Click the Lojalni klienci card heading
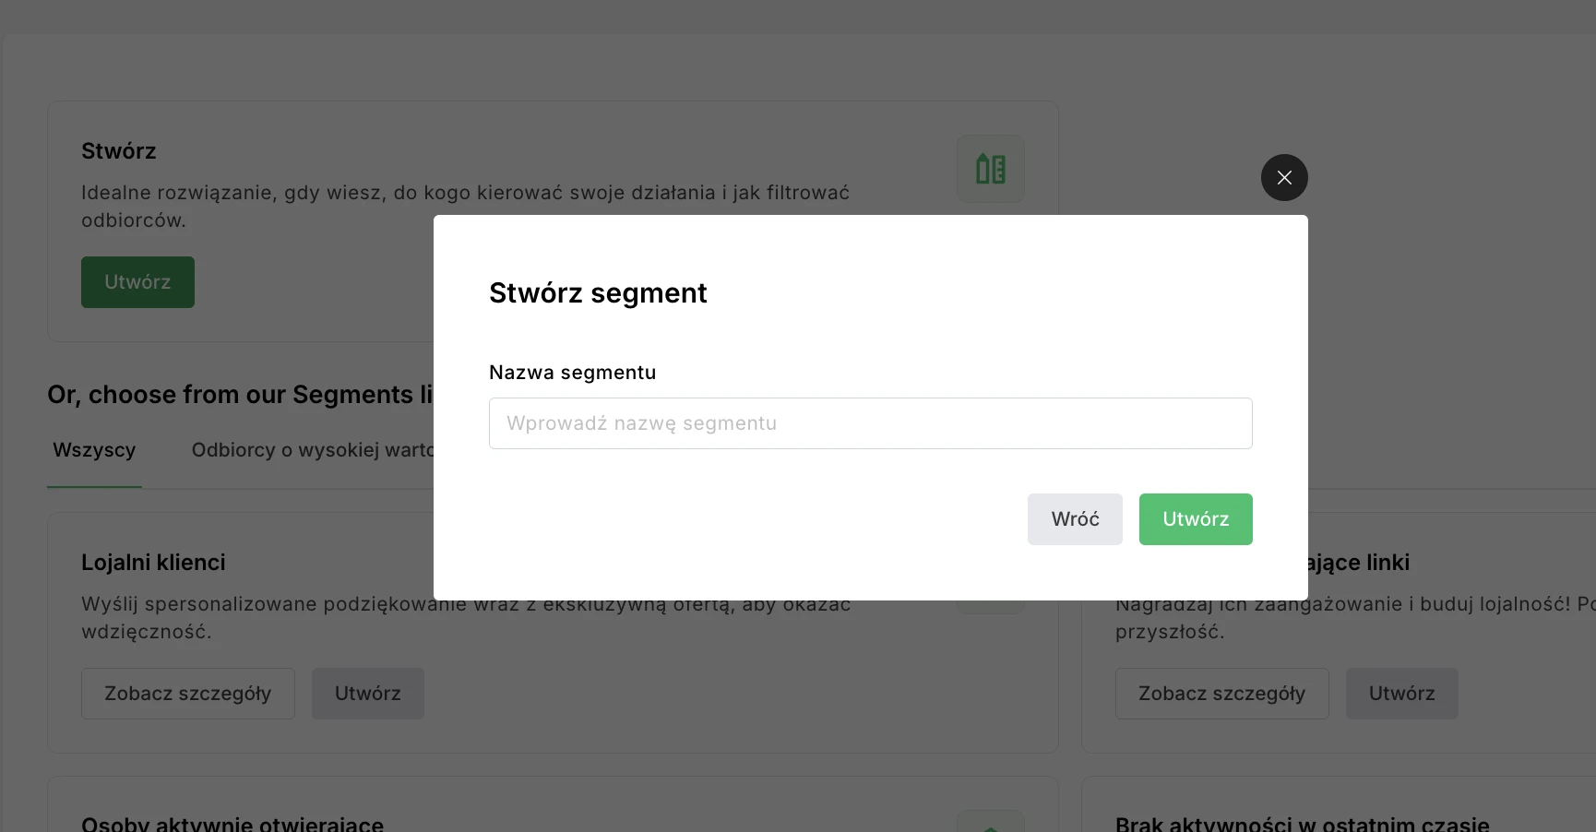This screenshot has width=1596, height=832. (153, 562)
